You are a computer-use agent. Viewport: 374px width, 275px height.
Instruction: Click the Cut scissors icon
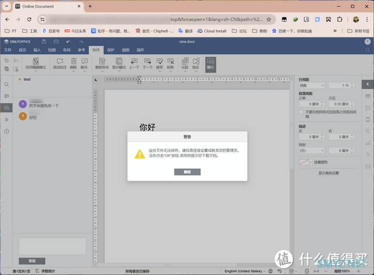16,60
